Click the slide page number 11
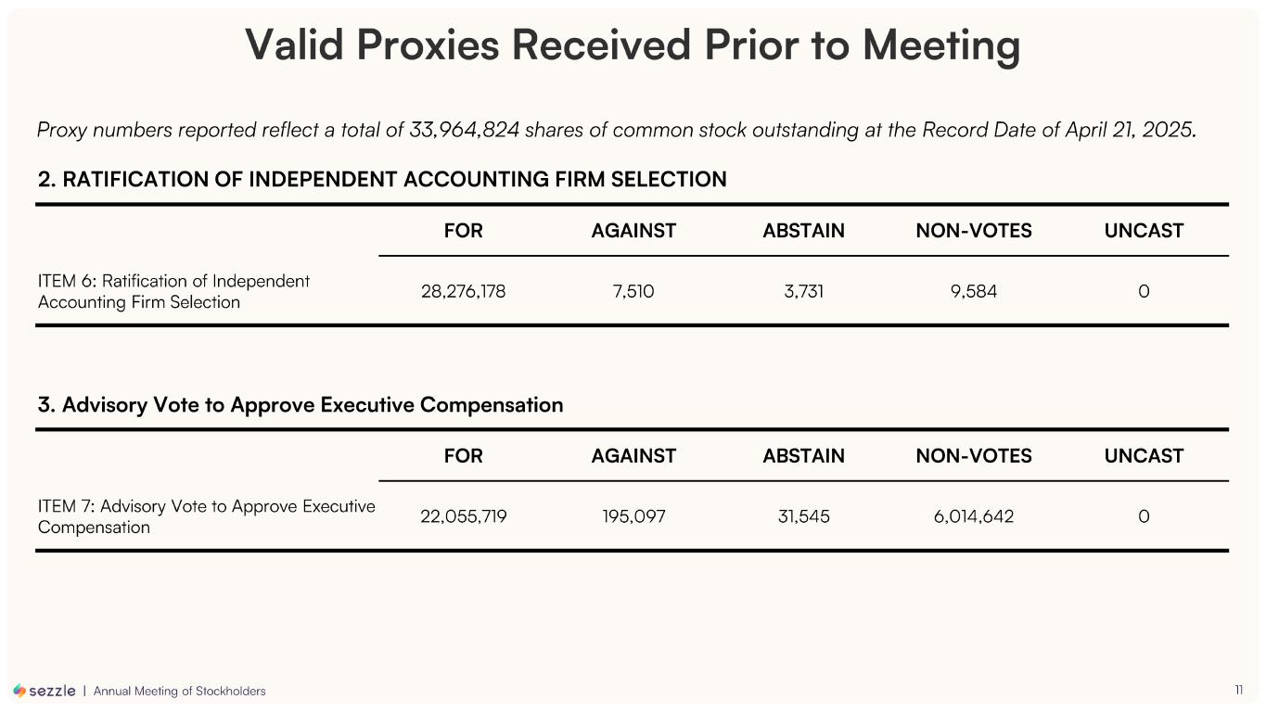Viewport: 1266px width, 712px height. [1238, 690]
